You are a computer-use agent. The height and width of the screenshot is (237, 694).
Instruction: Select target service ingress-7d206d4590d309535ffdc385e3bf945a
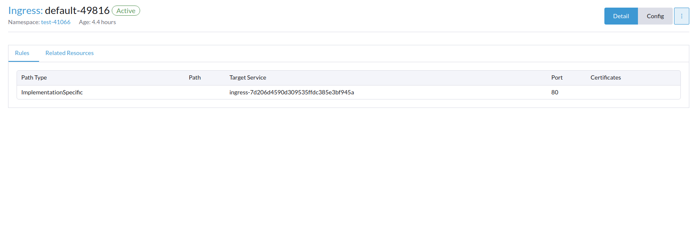pyautogui.click(x=291, y=92)
